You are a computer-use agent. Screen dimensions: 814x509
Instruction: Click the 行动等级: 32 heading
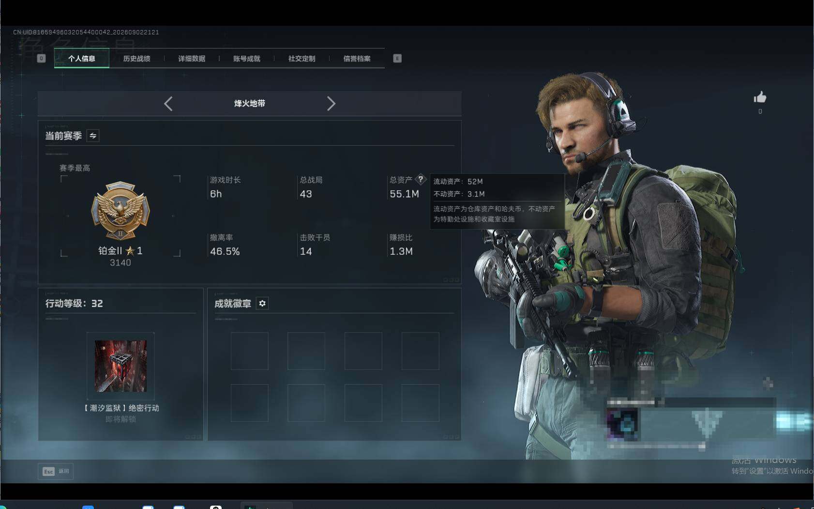pos(74,304)
